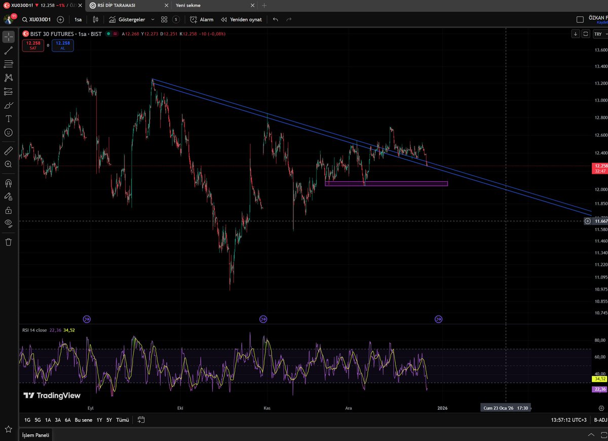
Task: Open indicator templates grid icon
Action: pos(164,19)
